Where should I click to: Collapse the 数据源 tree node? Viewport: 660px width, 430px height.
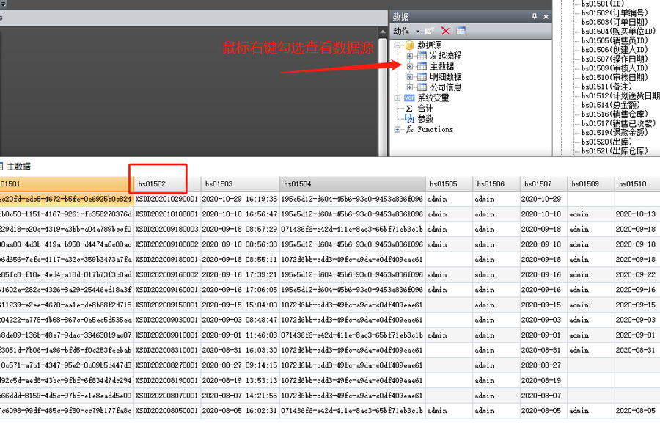pos(398,45)
